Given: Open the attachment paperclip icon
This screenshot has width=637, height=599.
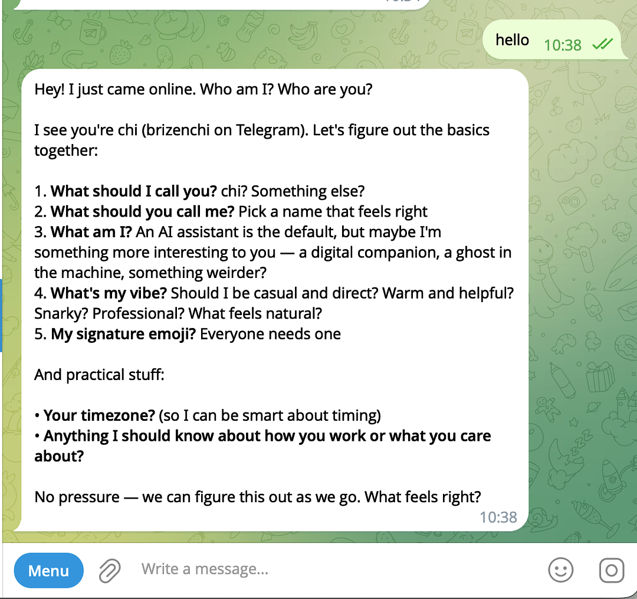Looking at the screenshot, I should coord(109,570).
